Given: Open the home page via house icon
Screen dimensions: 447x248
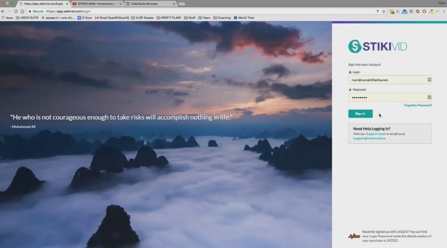Looking at the screenshot, I should 22,11.
